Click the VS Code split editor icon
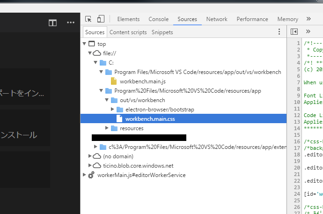Image resolution: width=323 pixels, height=214 pixels. click(52, 22)
